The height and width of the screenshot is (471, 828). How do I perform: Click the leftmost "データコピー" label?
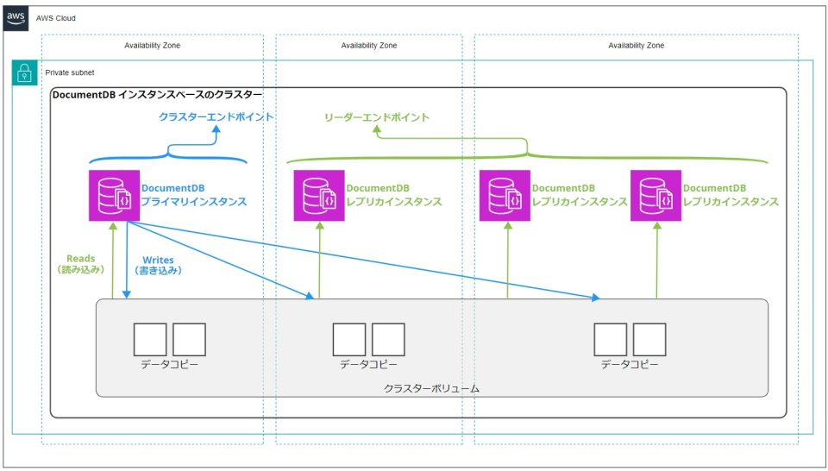[x=170, y=364]
